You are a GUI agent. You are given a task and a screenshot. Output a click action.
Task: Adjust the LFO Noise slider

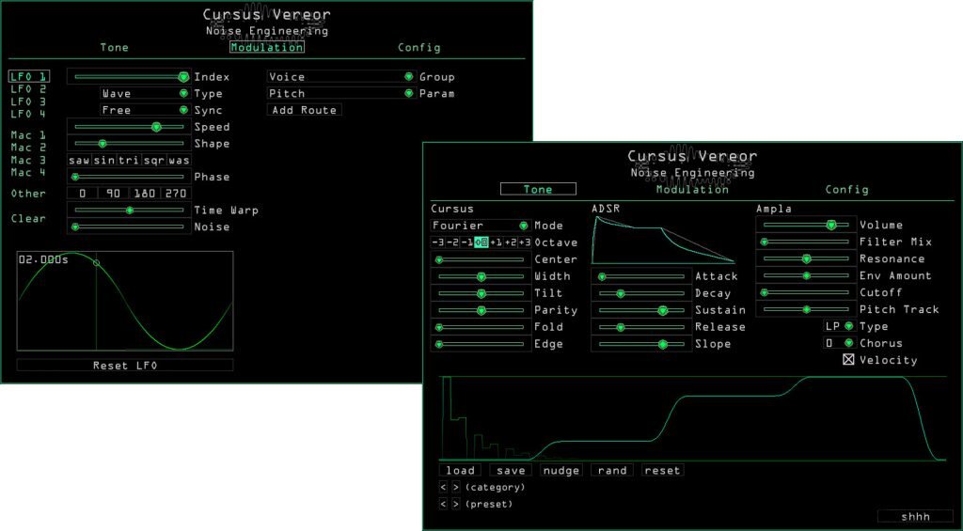129,226
